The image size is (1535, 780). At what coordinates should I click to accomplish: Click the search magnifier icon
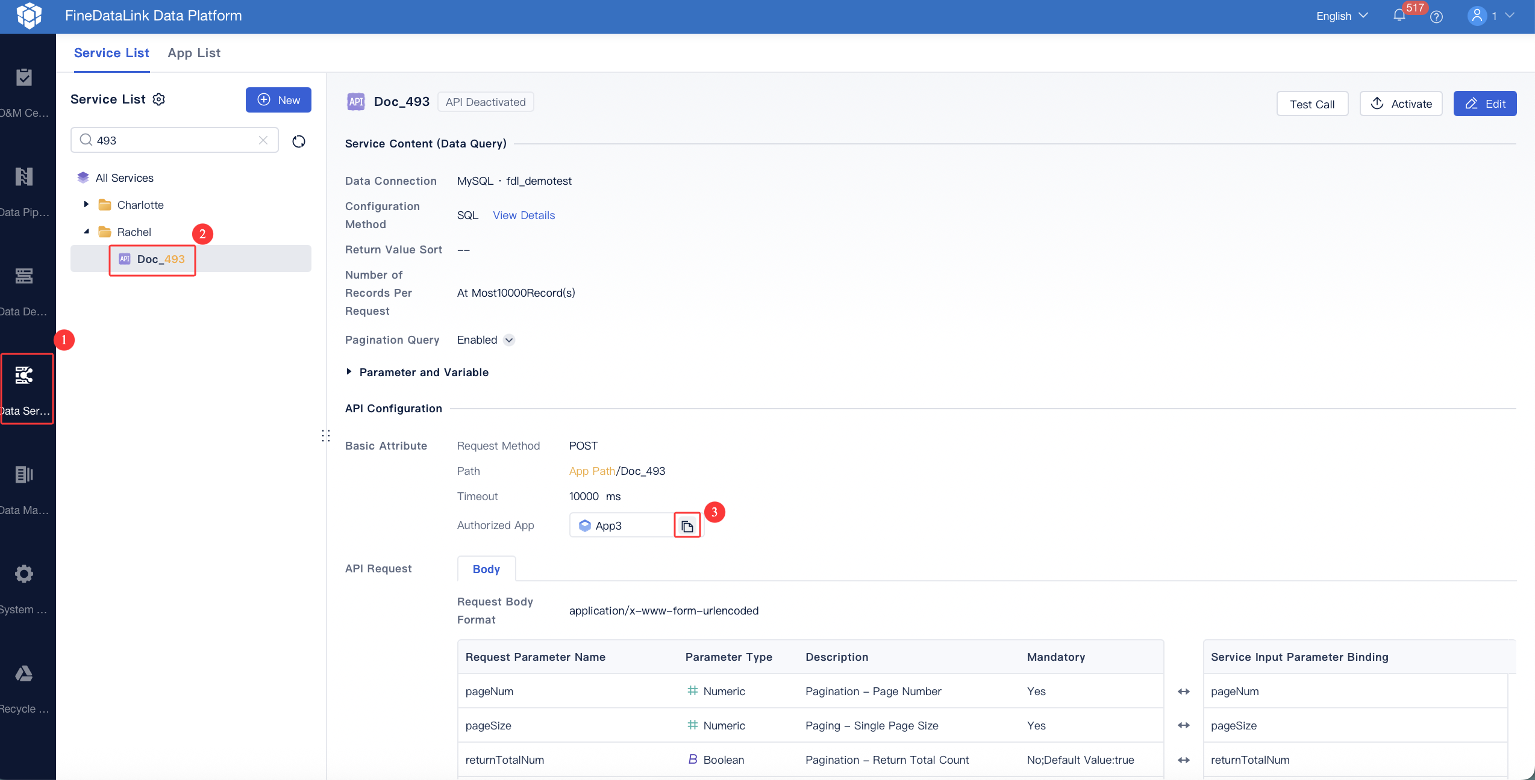click(x=86, y=140)
